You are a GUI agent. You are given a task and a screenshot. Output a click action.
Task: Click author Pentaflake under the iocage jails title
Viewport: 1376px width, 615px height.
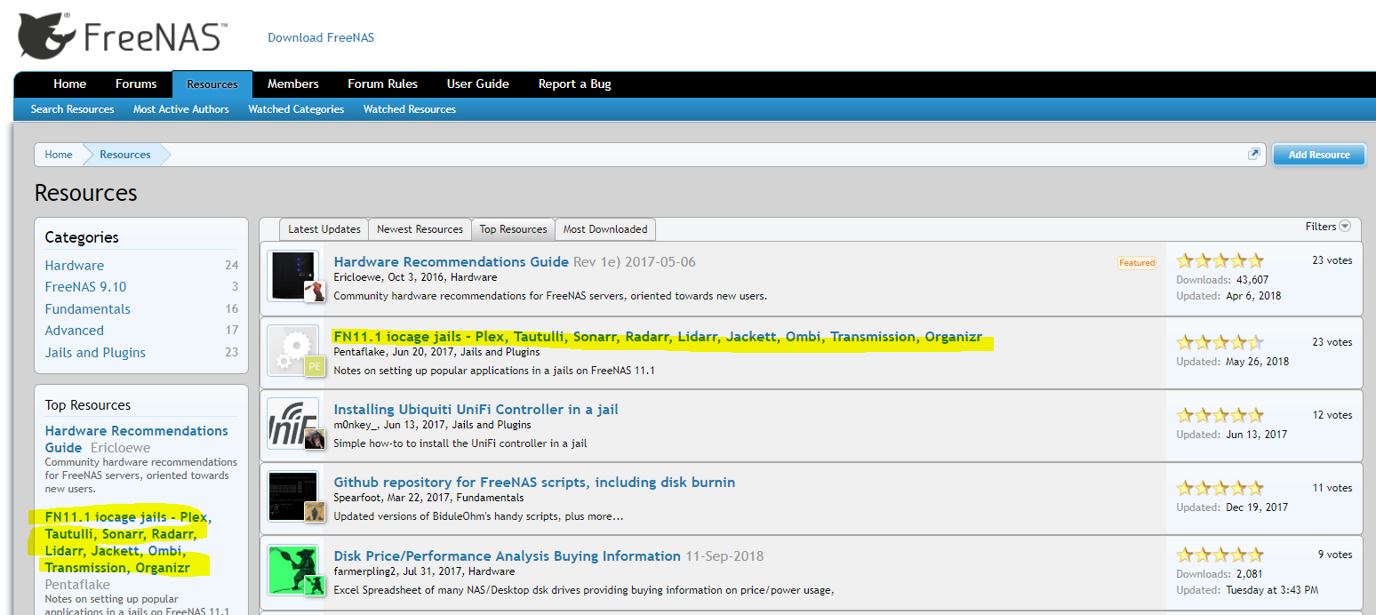[358, 352]
